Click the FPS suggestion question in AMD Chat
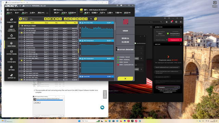219x123 pixels. (x=163, y=77)
